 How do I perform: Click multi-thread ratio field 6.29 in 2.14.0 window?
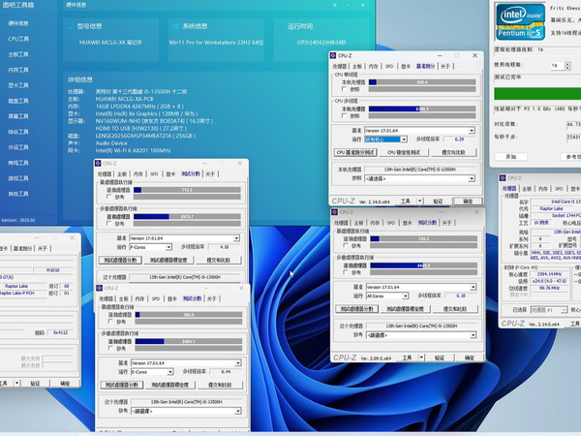[459, 139]
